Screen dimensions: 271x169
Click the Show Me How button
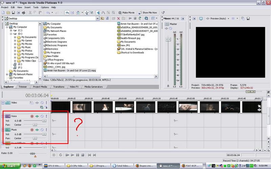click(x=147, y=13)
